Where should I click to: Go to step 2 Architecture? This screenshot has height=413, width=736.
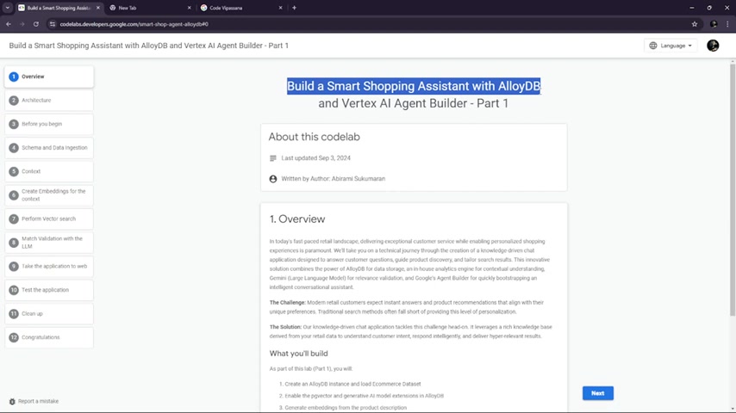pos(49,101)
